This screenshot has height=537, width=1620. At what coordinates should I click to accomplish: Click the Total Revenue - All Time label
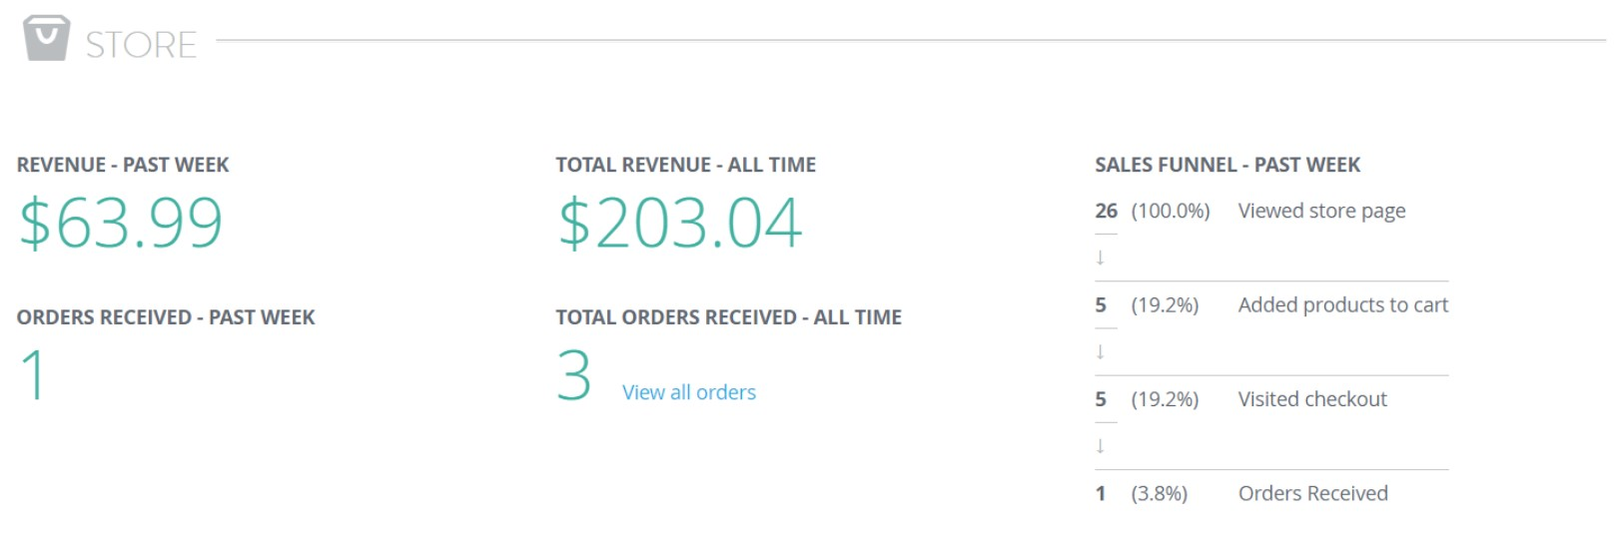[685, 165]
